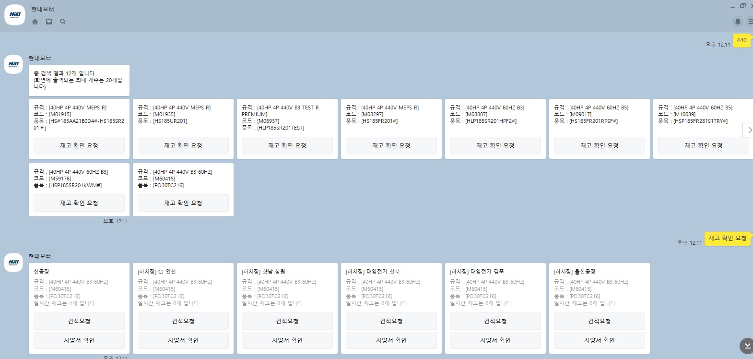Click 재고 확인 요청 on the M06937 card
The width and height of the screenshot is (753, 359).
tap(287, 145)
